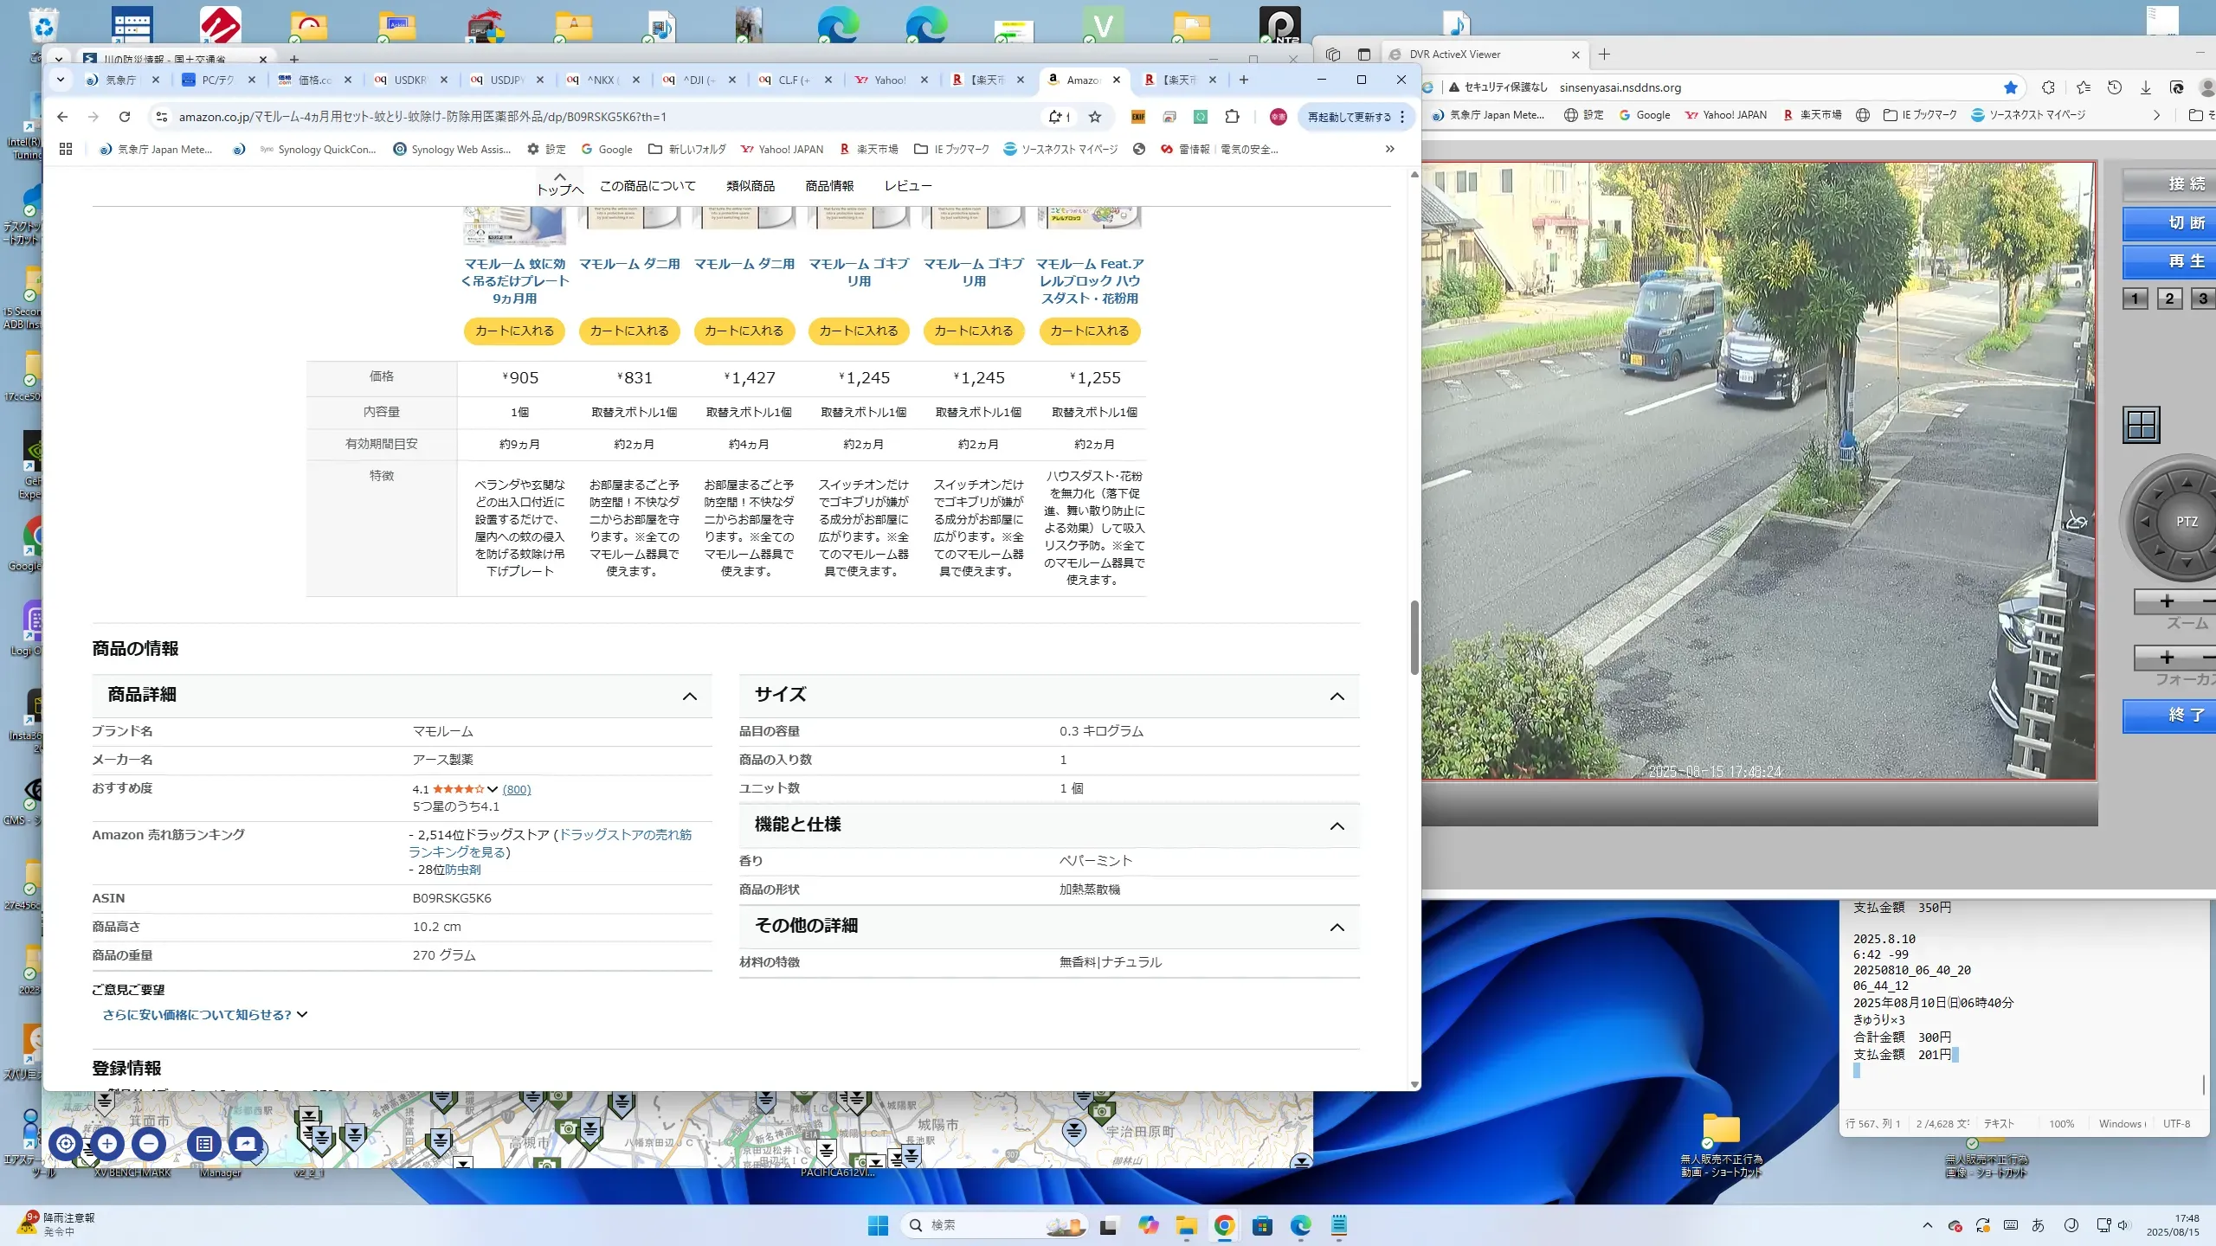Jump to the レビュー section tab

[x=907, y=186]
